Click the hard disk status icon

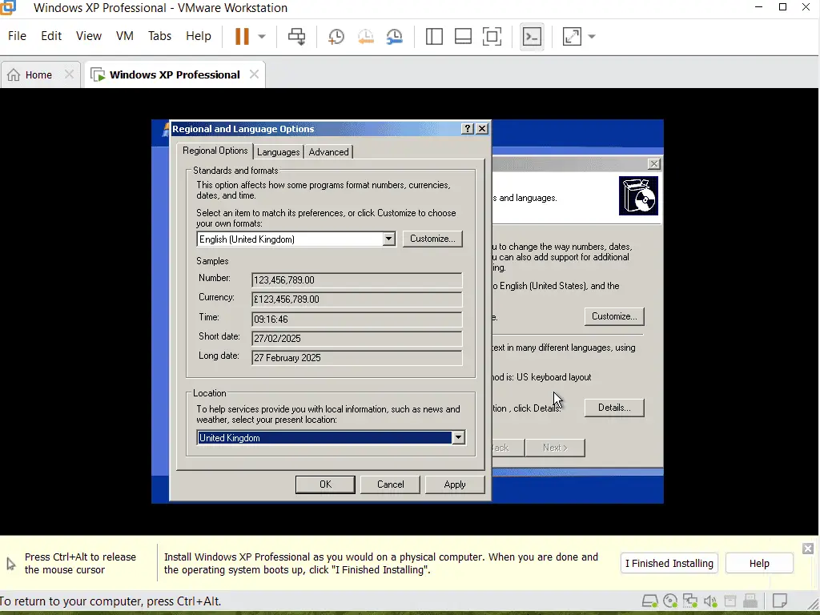(x=650, y=601)
